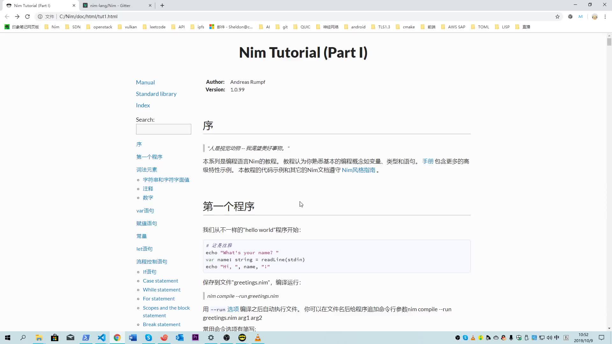
Task: Open the Evernote web bookmark
Action: coord(22,27)
